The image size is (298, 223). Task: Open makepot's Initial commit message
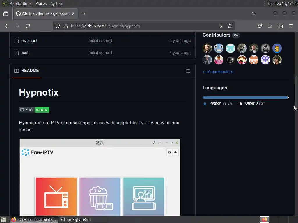[x=100, y=41]
